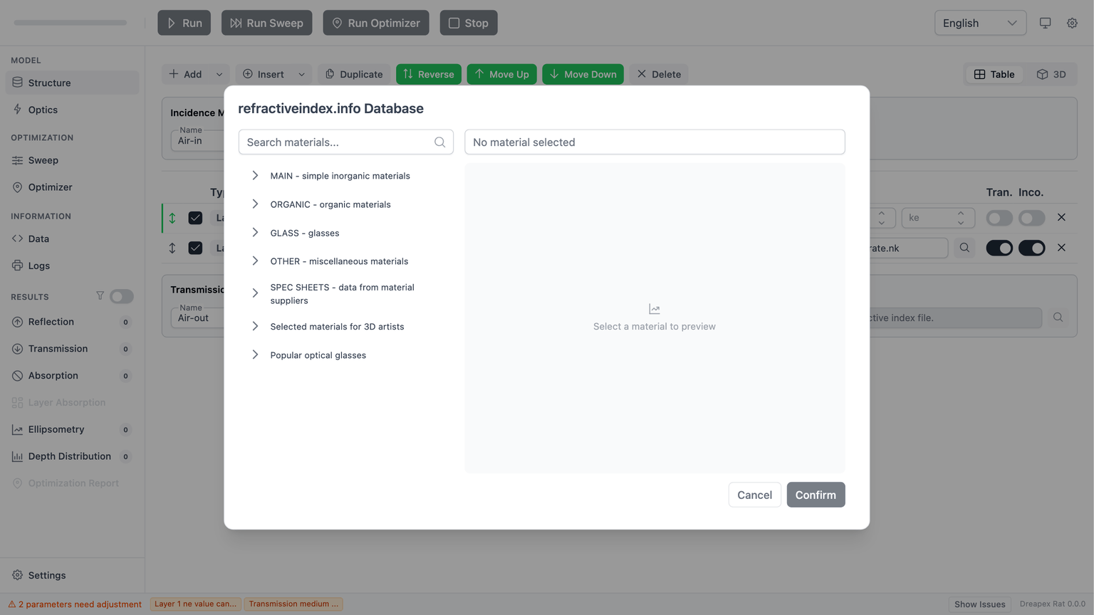The height and width of the screenshot is (615, 1094).
Task: Open Optics in the sidebar
Action: (43, 110)
